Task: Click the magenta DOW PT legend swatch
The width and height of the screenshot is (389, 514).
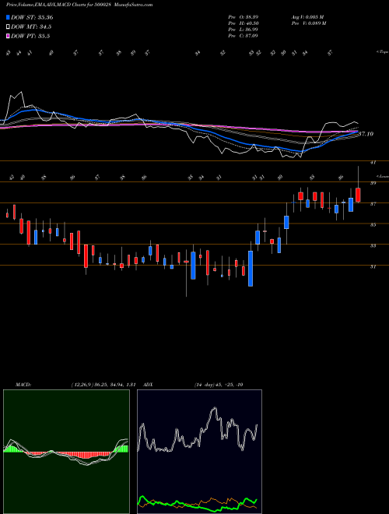Action: [8, 36]
